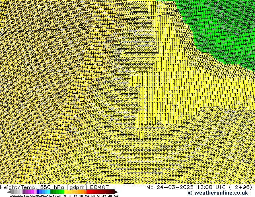255x197 pixels.
Task: Click the 'Mo 24-03-2025' date text
Action: [170, 187]
